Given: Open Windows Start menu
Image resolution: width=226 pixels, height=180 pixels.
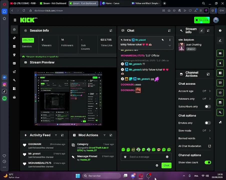Looking at the screenshot, I should [x=78, y=176].
